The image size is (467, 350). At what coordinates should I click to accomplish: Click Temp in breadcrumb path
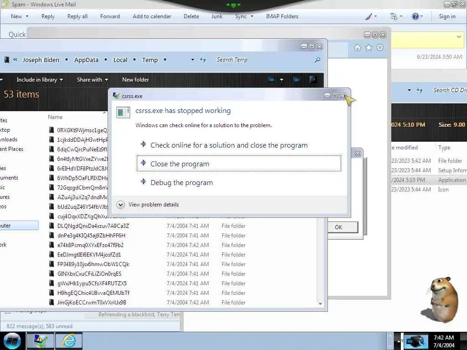tap(150, 60)
